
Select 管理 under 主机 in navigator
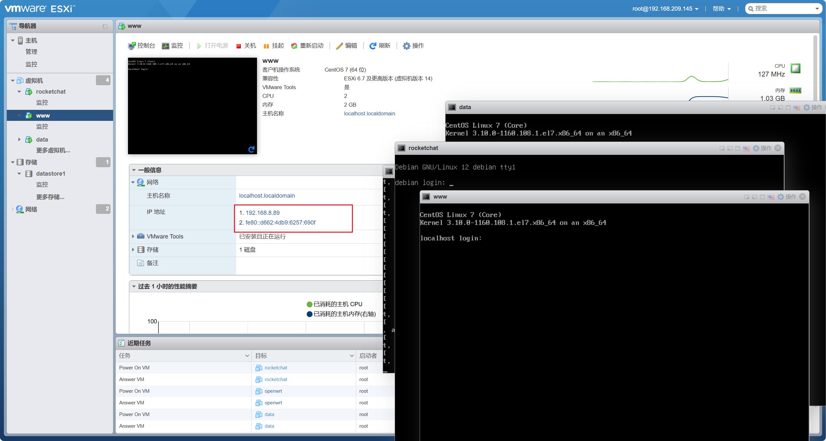click(x=31, y=52)
